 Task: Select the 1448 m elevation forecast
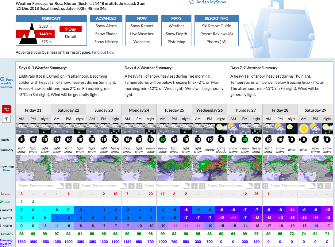point(45,34)
